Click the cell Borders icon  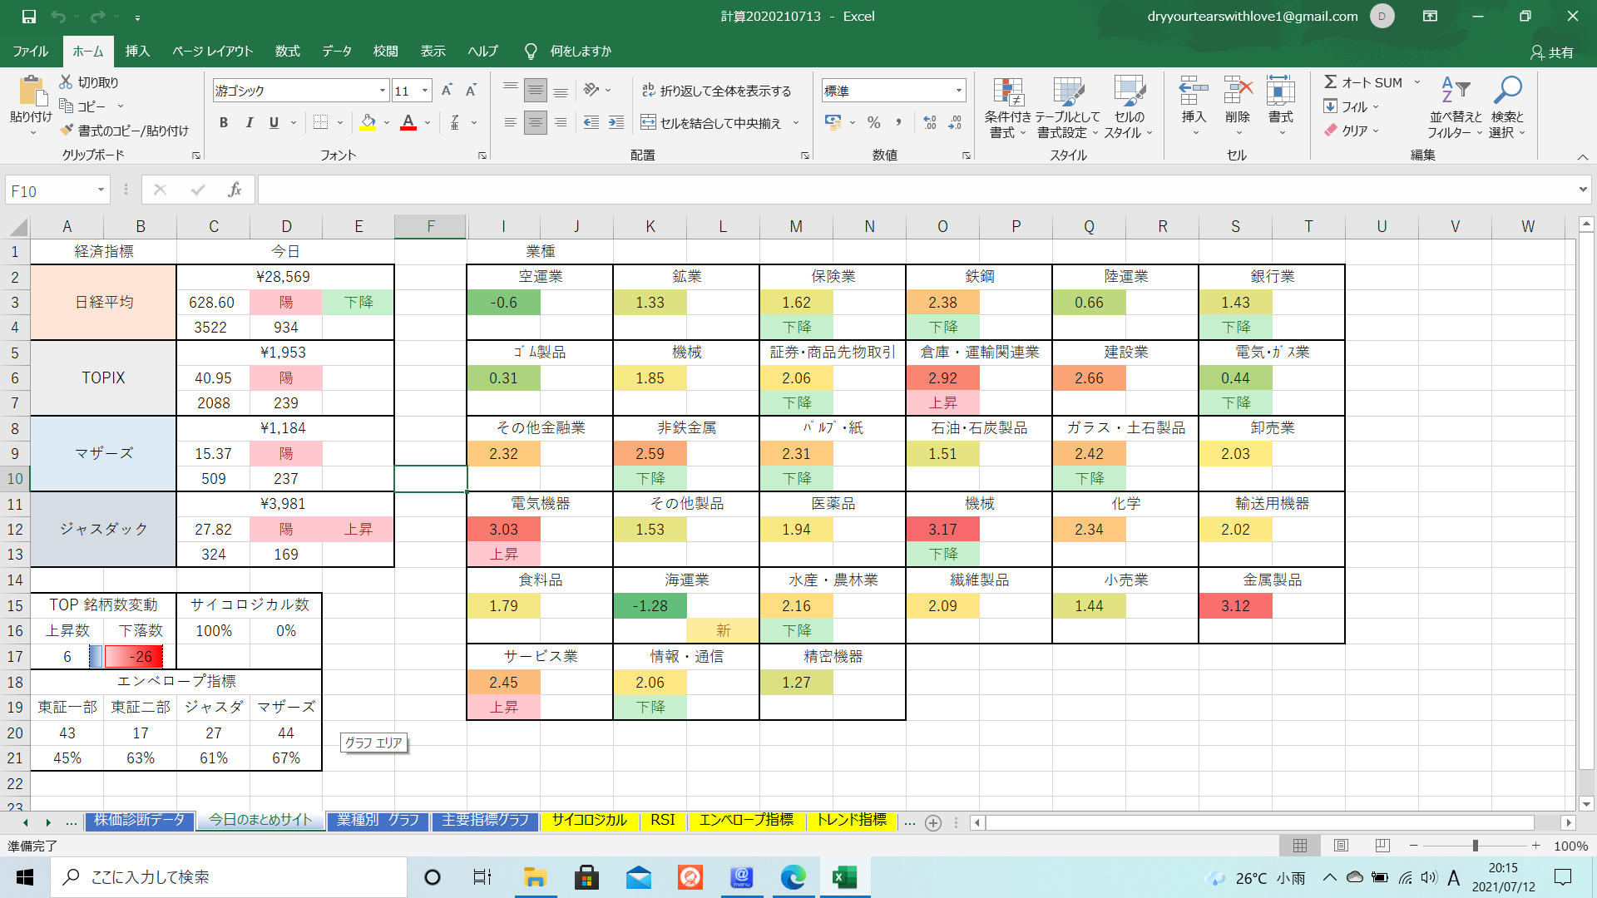320,123
